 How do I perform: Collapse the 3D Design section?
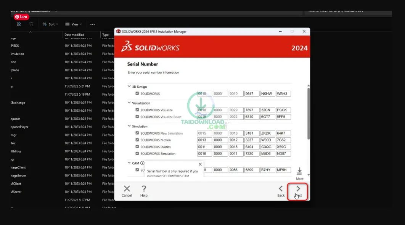click(x=130, y=87)
